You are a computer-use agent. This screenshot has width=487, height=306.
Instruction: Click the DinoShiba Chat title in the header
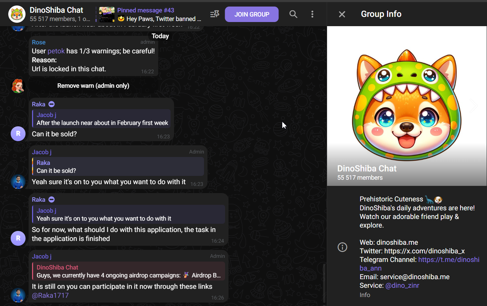[57, 10]
